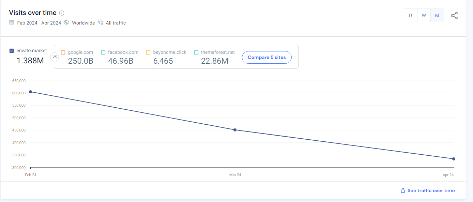Click the share icon in top right
The image size is (473, 202).
pos(454,16)
